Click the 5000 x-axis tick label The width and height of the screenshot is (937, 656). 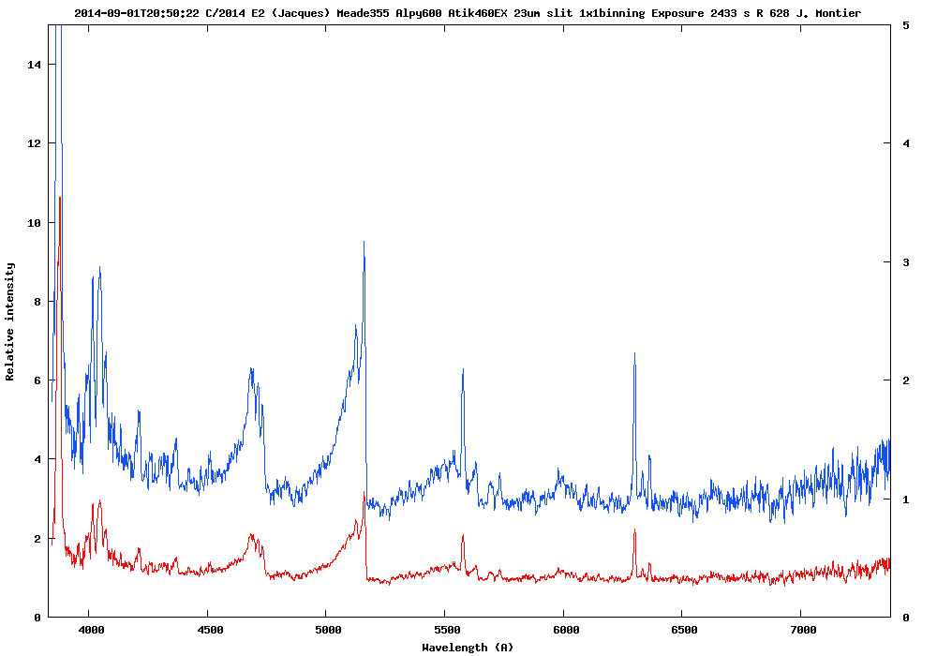[327, 631]
